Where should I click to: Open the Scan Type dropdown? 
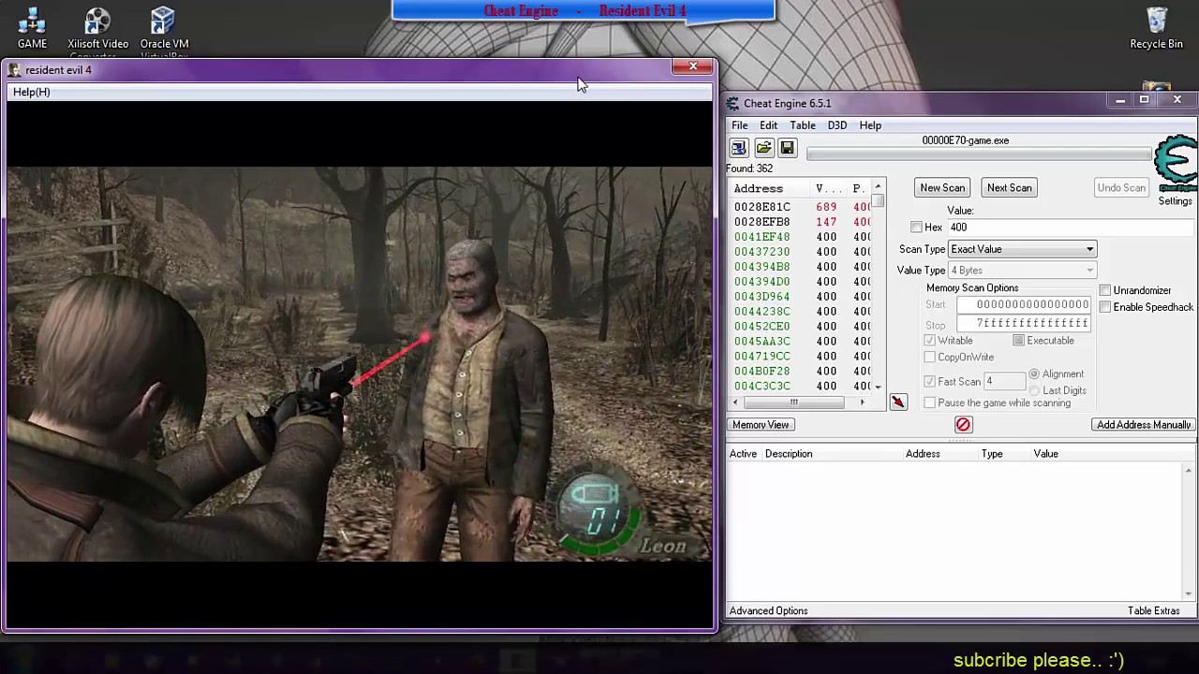[1022, 250]
